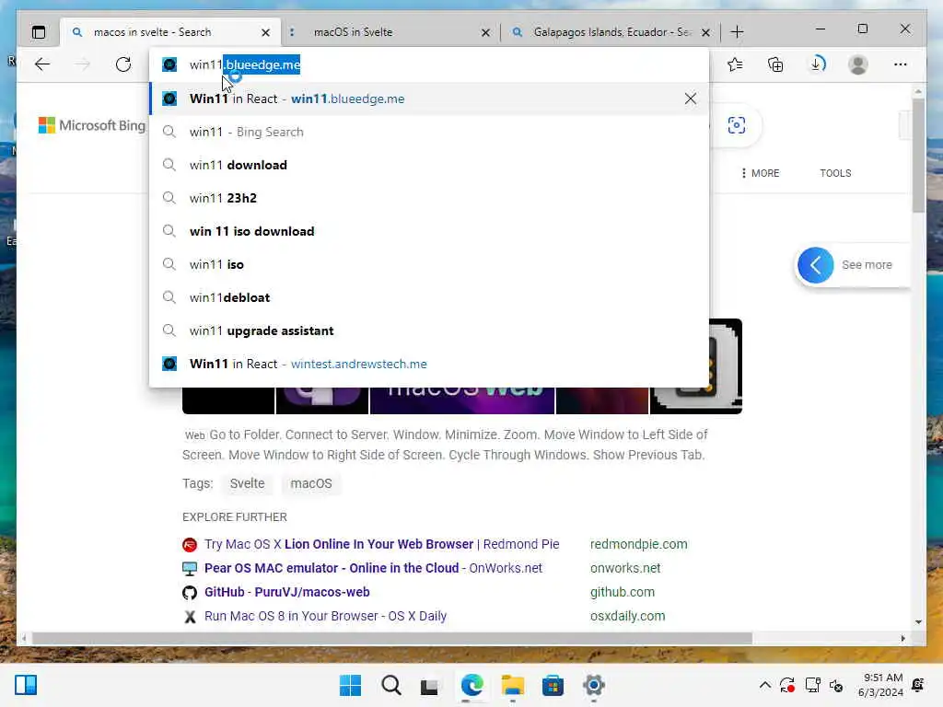Click the Microsoft Bing logo
The image size is (943, 707).
92,125
